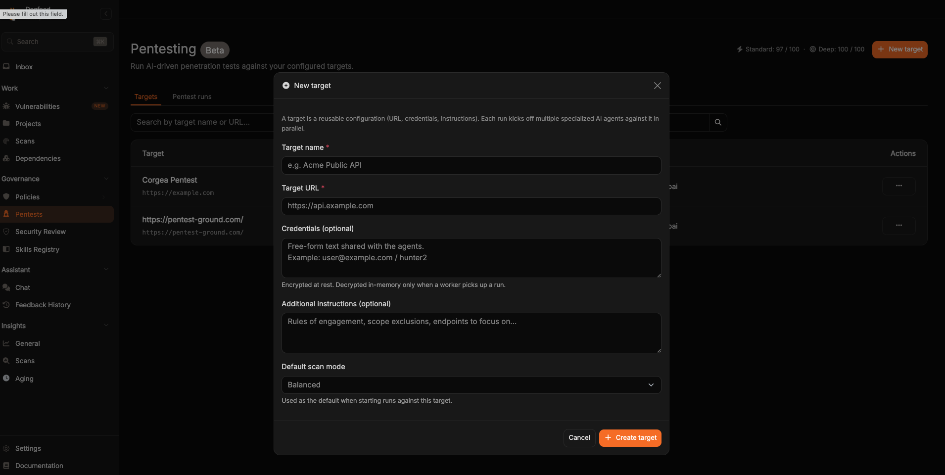Open actions menu for Corgea Pentest row
The width and height of the screenshot is (945, 475).
[898, 186]
